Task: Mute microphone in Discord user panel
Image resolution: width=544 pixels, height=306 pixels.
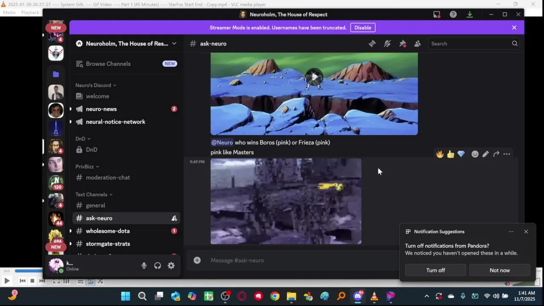Action: [144, 266]
